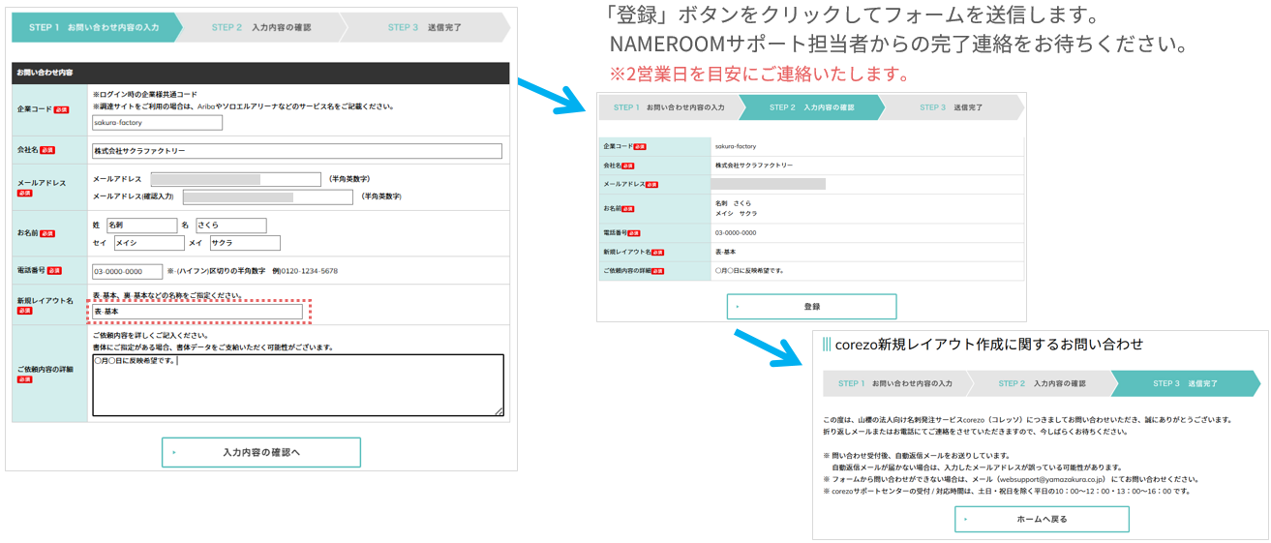Click the ホームへ戻る button
Image resolution: width=1271 pixels, height=543 pixels.
click(1042, 519)
